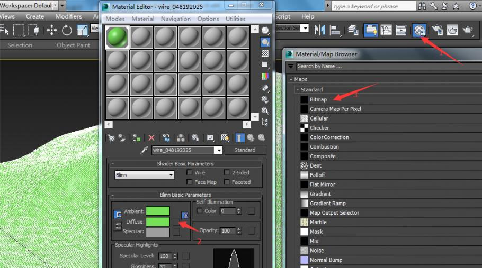This screenshot has width=482, height=268.
Task: Toggle the Diffuse-Specular color lock button
Action: [118, 227]
